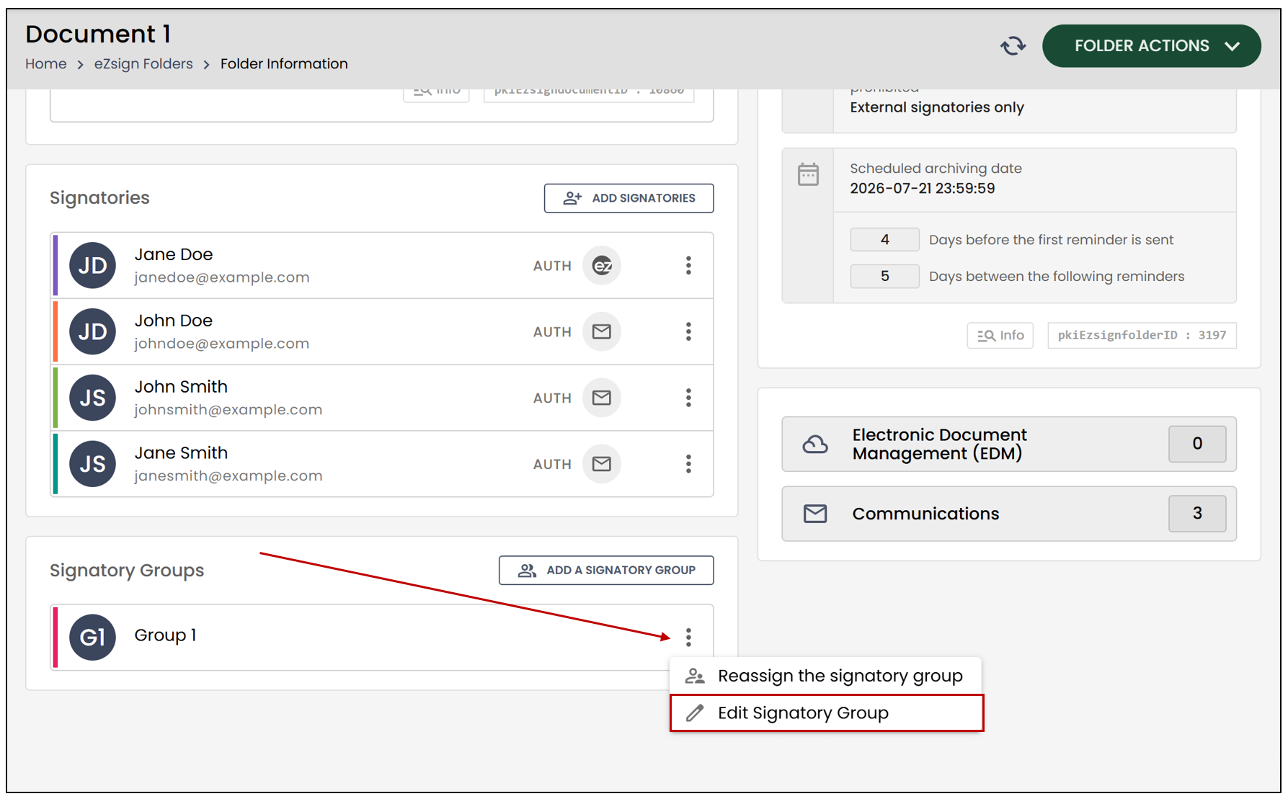Screen dimensions: 1288x804
Task: Click ADD A SIGNATORY GROUP button
Action: 606,570
